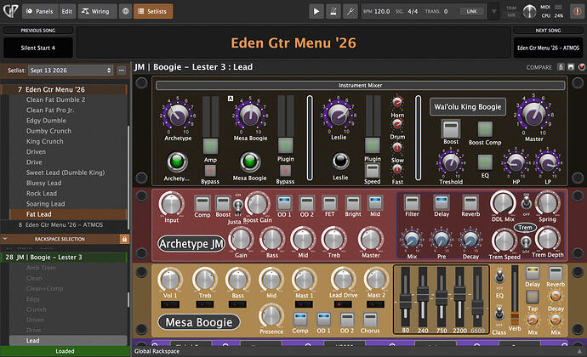Click the 80 Hz EQ fader

click(x=405, y=299)
